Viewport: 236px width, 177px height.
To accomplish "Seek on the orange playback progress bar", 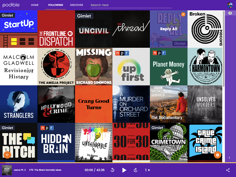I will point(118,163).
